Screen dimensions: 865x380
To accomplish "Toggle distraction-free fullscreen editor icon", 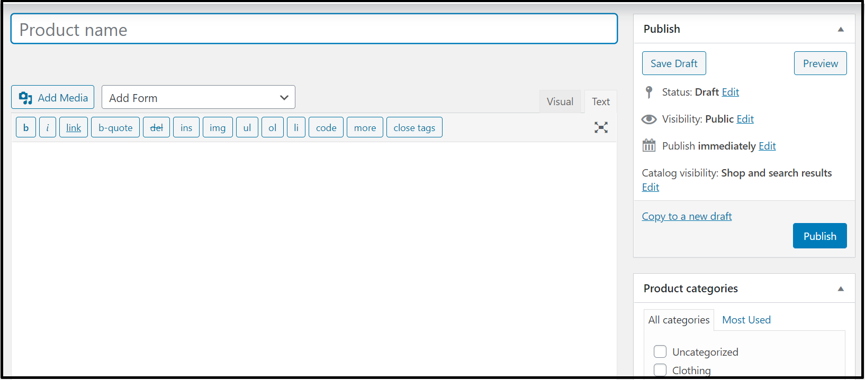I will pyautogui.click(x=601, y=127).
